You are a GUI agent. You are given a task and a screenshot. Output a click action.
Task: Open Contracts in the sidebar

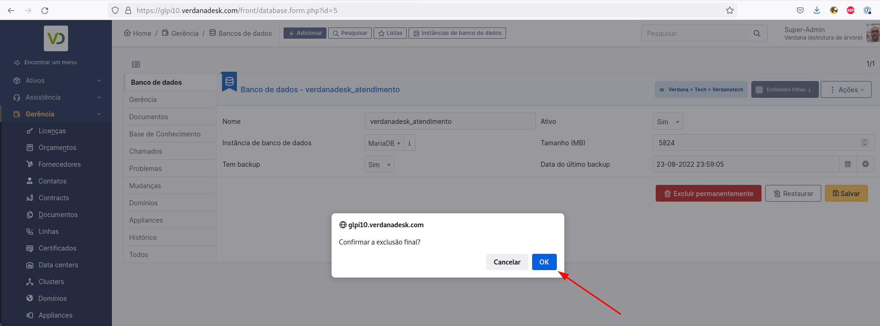point(54,198)
